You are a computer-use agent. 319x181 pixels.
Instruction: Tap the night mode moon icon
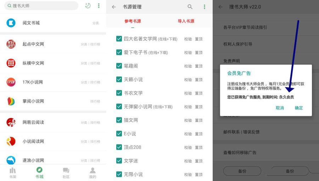[88, 6]
